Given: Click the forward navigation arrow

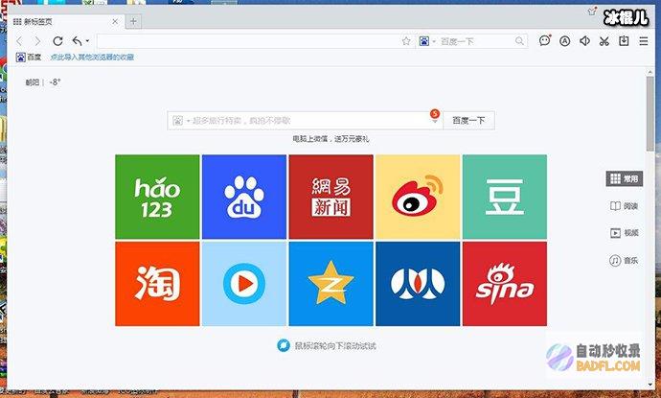Looking at the screenshot, I should [37, 41].
